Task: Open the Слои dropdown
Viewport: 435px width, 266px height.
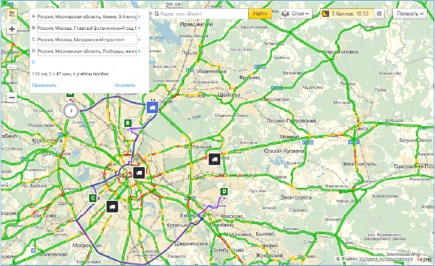Action: tap(296, 14)
